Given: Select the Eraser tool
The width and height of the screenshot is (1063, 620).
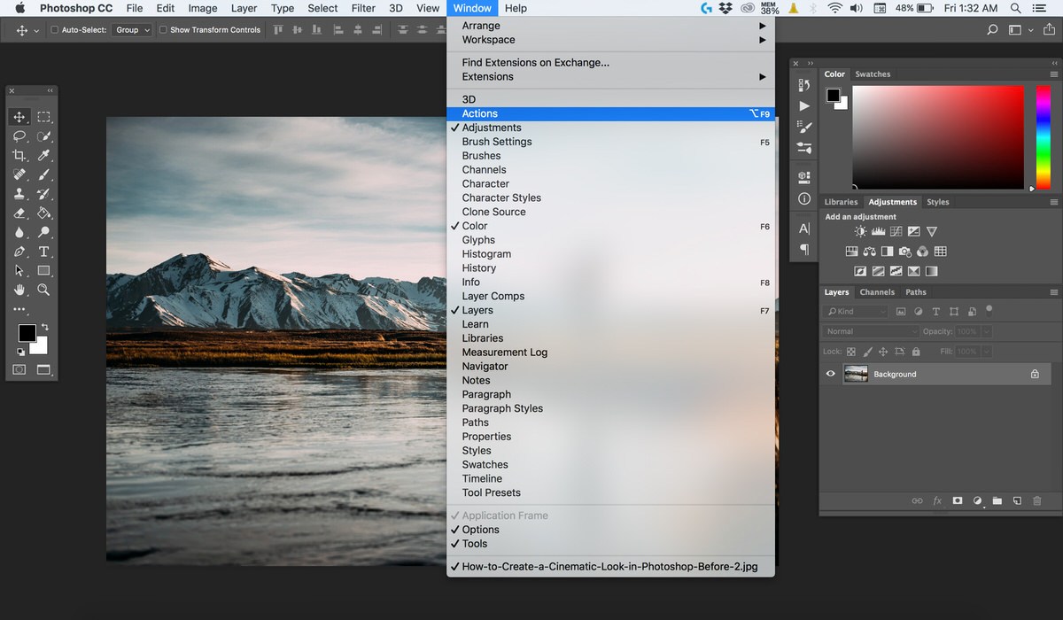Looking at the screenshot, I should 19,213.
